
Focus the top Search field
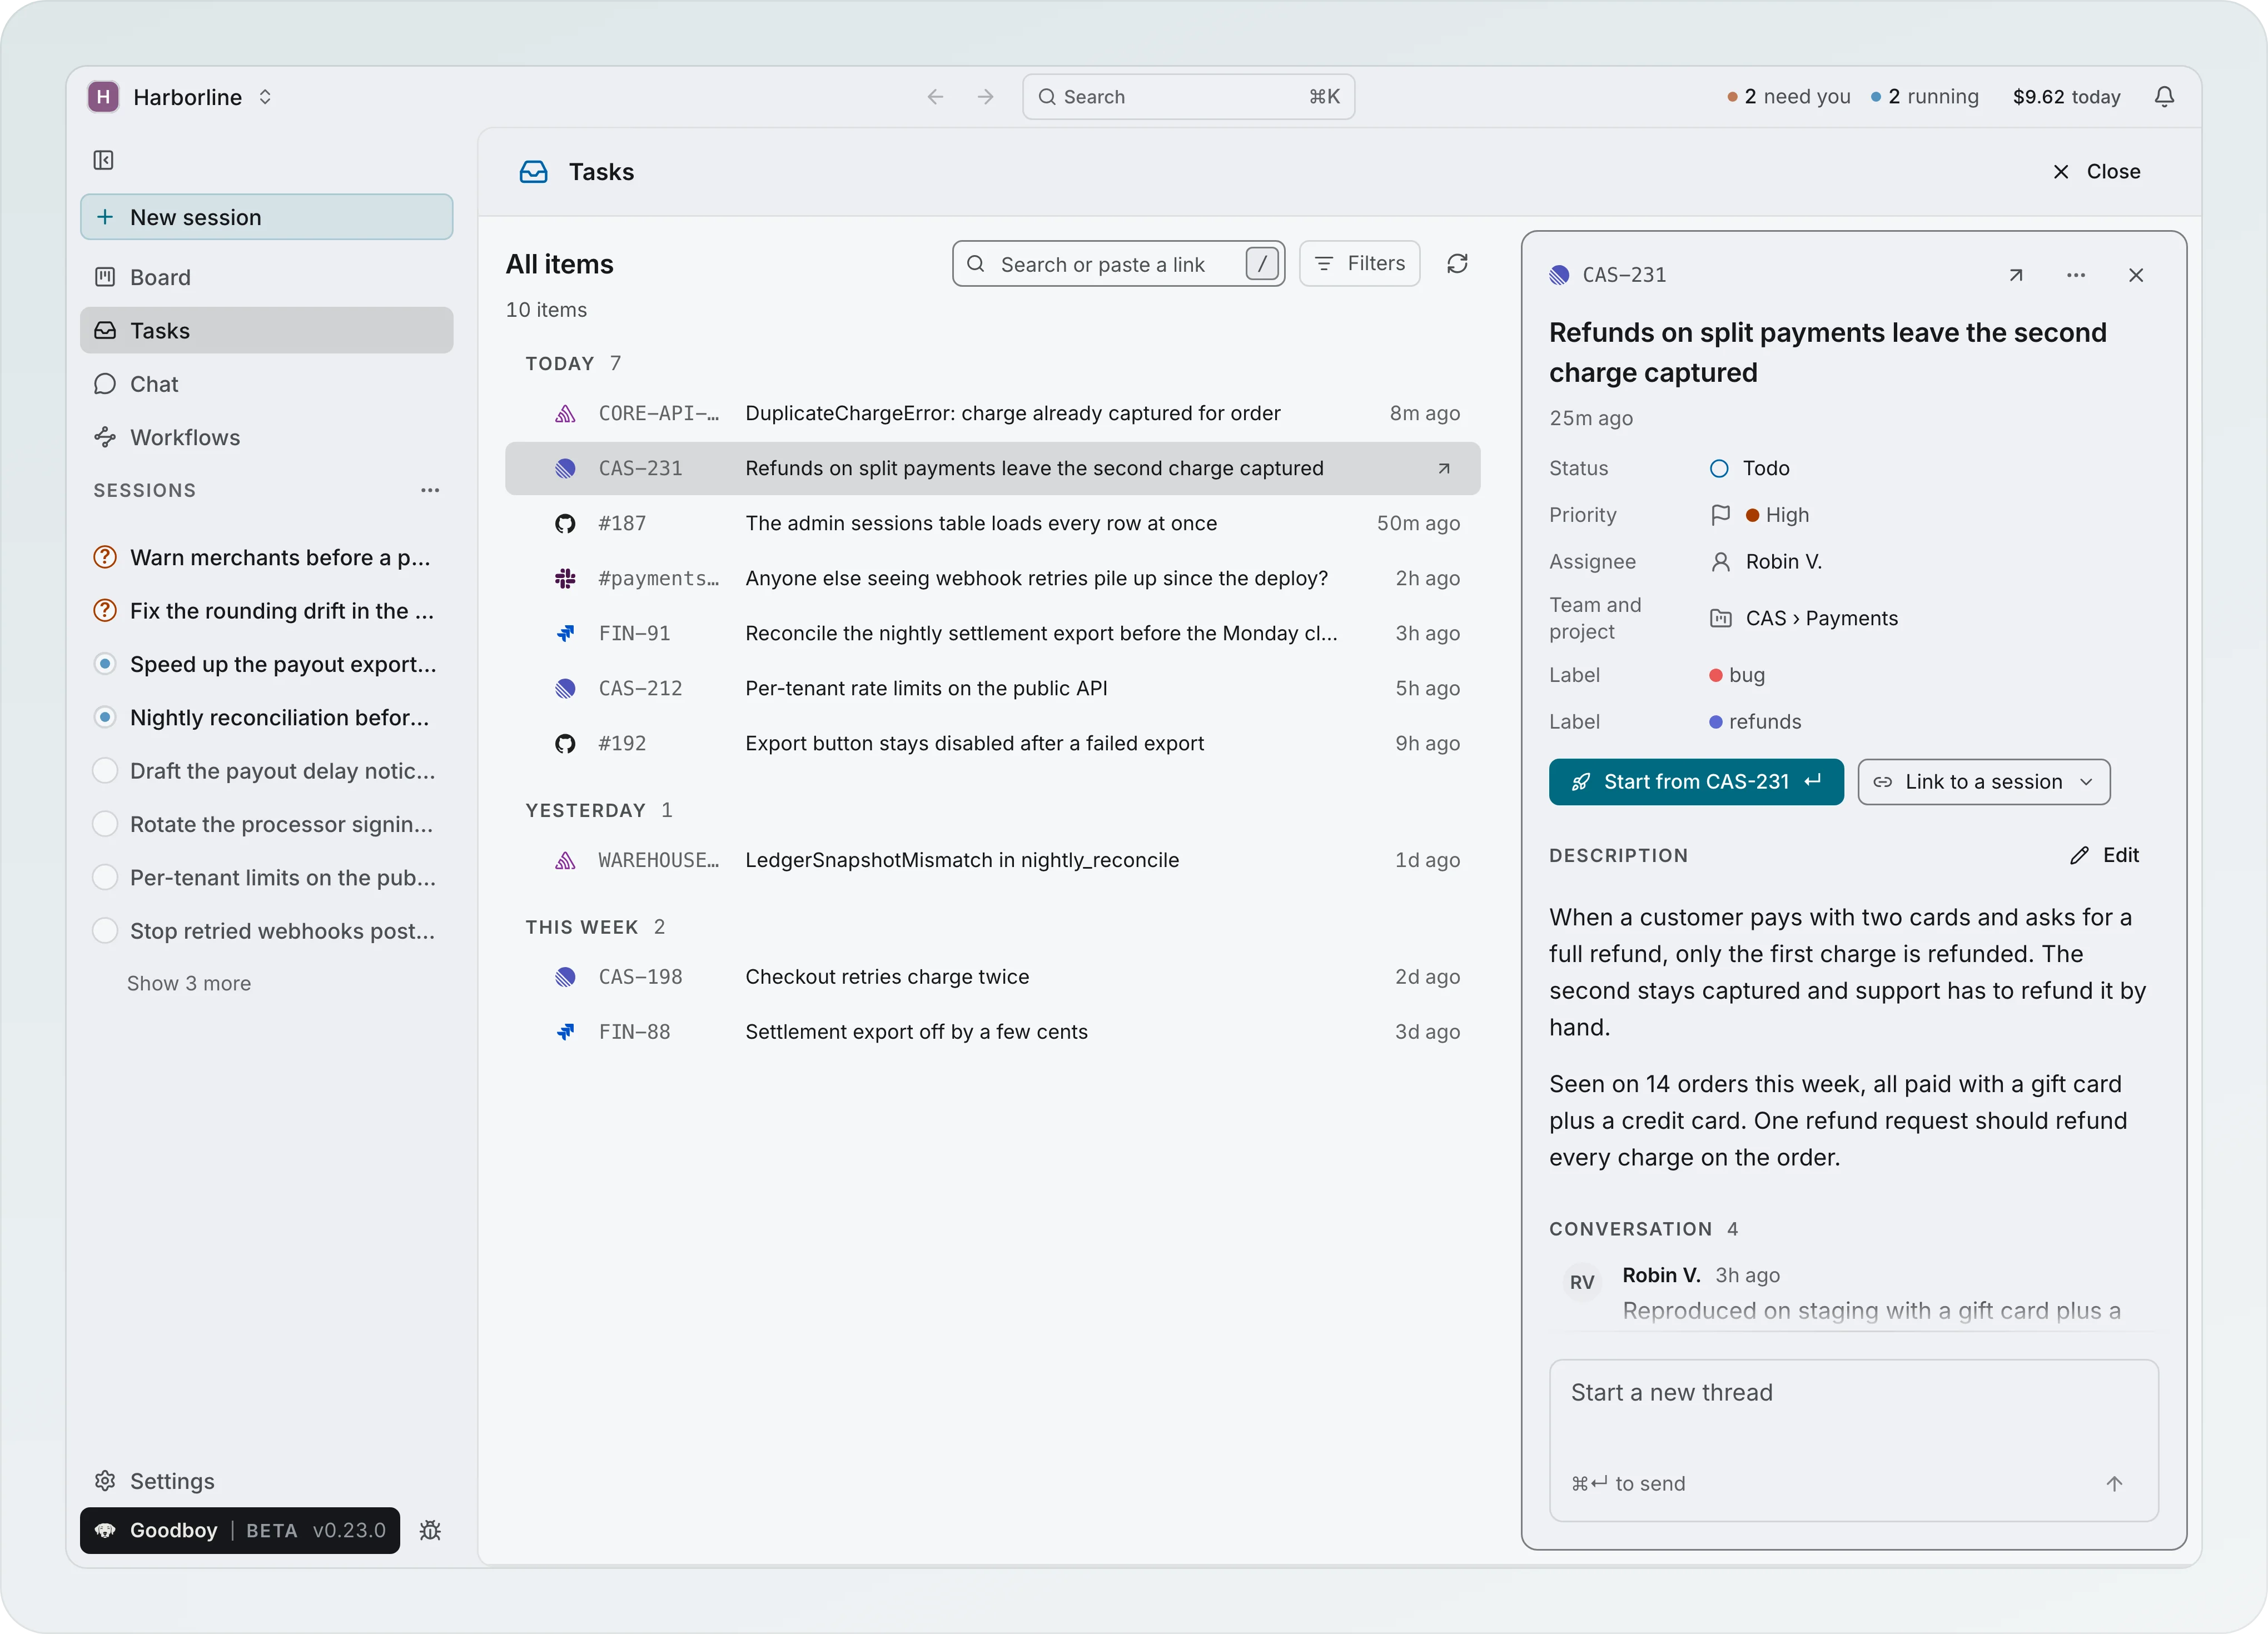coord(1188,97)
